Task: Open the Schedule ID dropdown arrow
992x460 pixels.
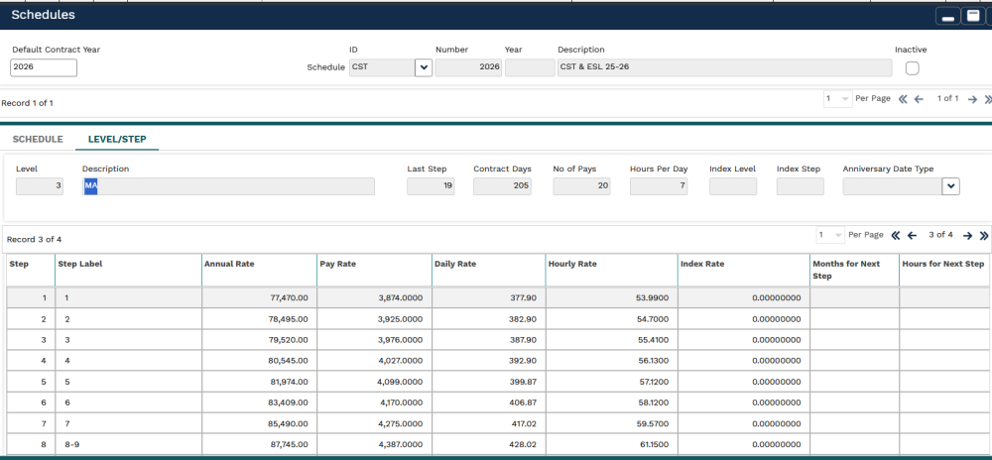Action: tap(424, 68)
